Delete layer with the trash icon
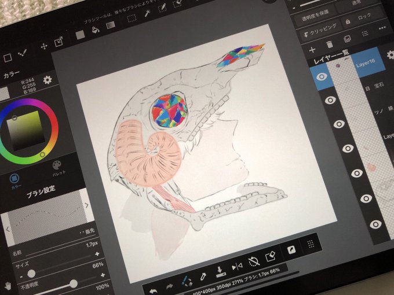394x295 pixels. 330,45
